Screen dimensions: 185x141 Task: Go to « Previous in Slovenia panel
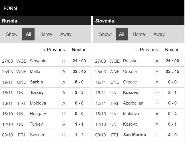(x=147, y=50)
